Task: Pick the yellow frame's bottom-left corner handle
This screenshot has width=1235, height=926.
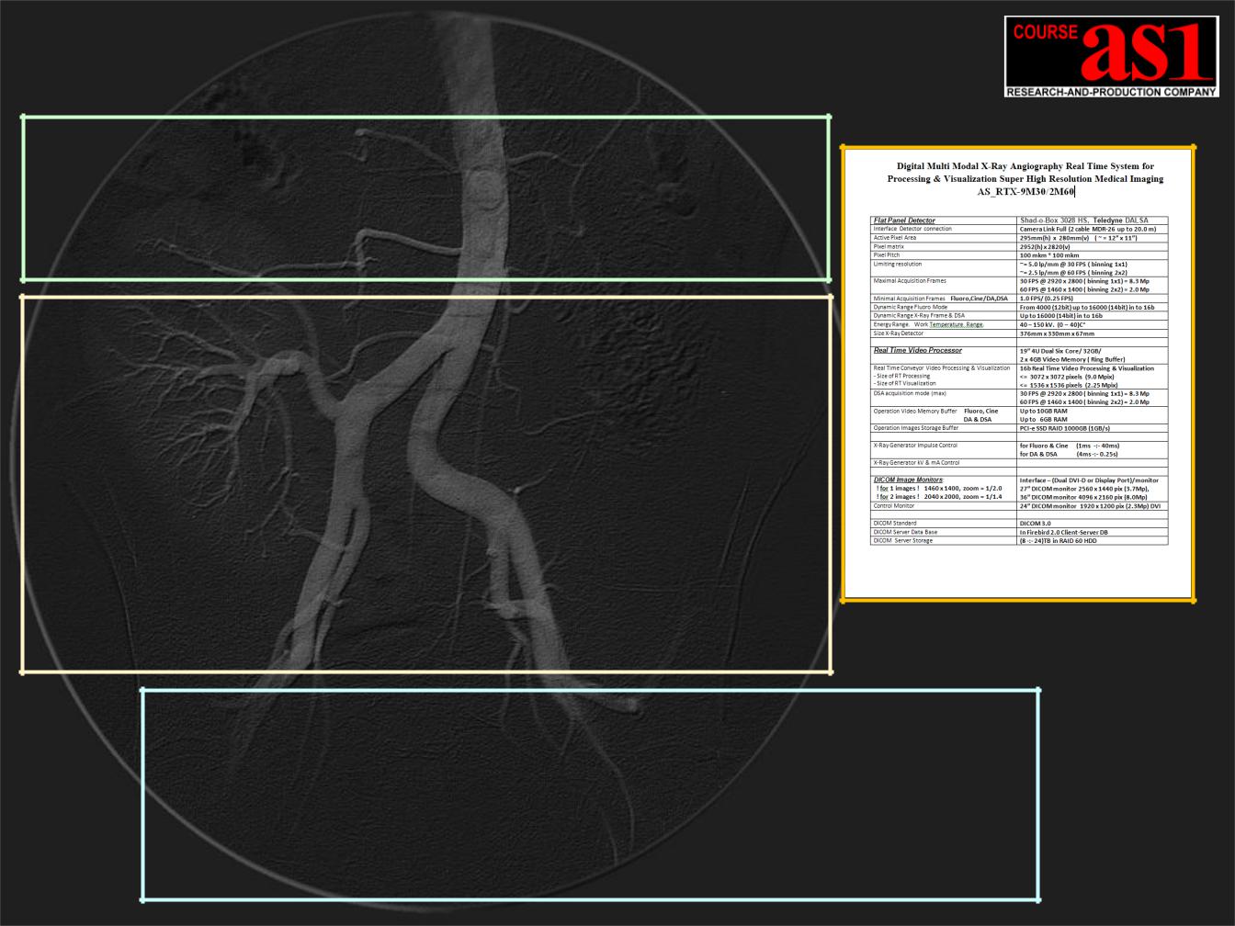Action: pyautogui.click(x=23, y=672)
